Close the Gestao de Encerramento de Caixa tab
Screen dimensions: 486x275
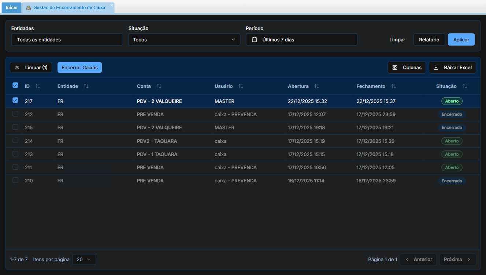click(x=112, y=5)
